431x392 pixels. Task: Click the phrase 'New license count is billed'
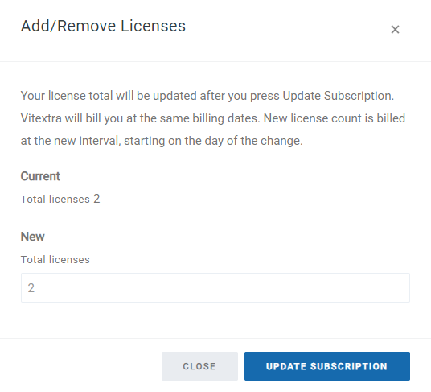click(335, 118)
